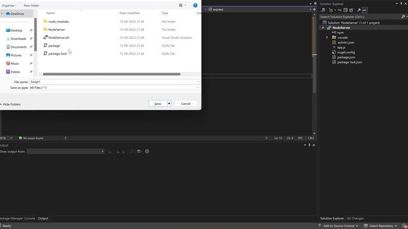This screenshot has width=408, height=229.
Task: Click No issues found status indicator
Action: tap(31, 138)
